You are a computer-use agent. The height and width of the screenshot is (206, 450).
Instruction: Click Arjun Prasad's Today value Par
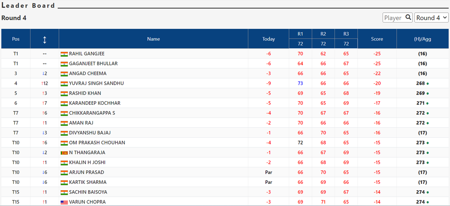click(268, 172)
